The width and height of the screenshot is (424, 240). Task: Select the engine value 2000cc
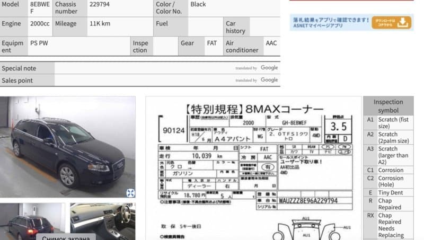pyautogui.click(x=40, y=23)
